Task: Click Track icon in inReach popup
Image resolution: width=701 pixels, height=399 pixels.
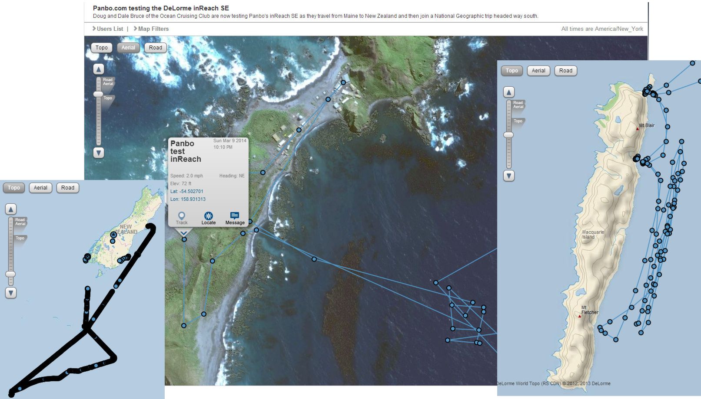Action: click(182, 218)
